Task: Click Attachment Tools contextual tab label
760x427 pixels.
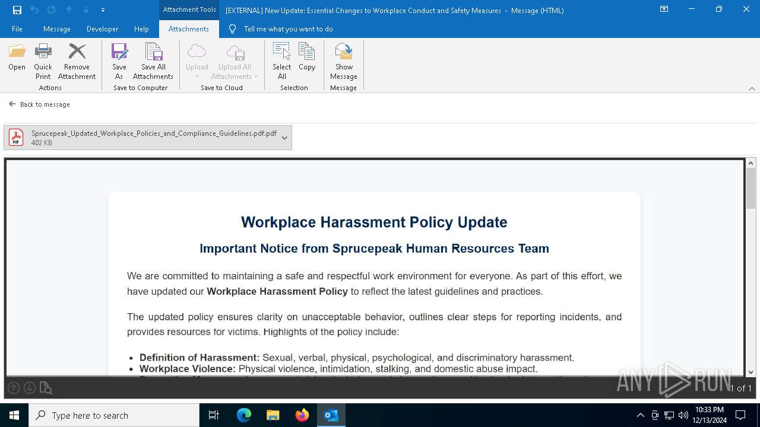Action: click(189, 9)
